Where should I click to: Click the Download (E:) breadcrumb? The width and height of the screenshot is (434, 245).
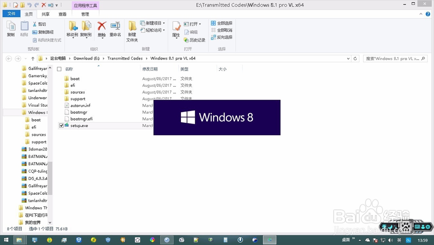coord(86,59)
